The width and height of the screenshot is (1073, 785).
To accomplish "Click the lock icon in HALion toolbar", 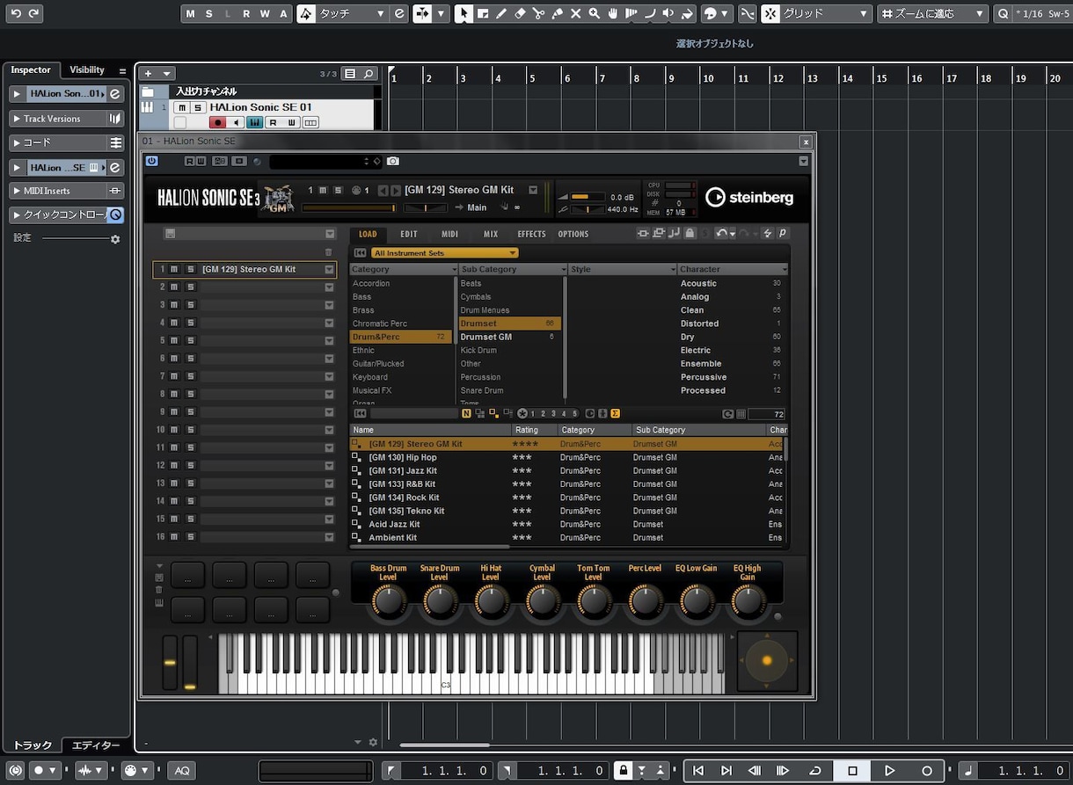I will (690, 233).
